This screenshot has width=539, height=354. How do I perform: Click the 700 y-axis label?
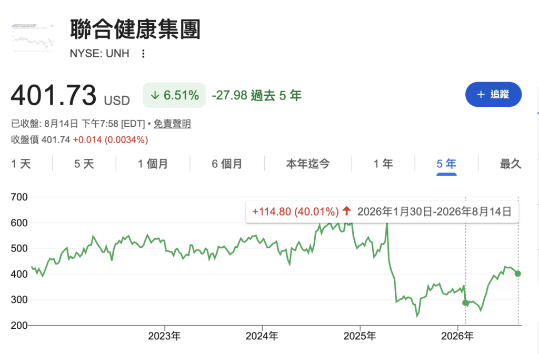pos(19,197)
